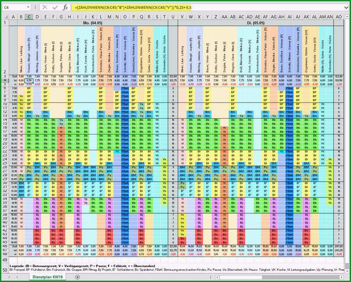This screenshot has width=351, height=282.
Task: Select the Dienstplan KW19 sheet tab
Action: [x=47, y=277]
